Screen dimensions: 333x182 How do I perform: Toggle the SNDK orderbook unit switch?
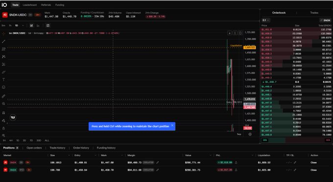tap(325, 20)
